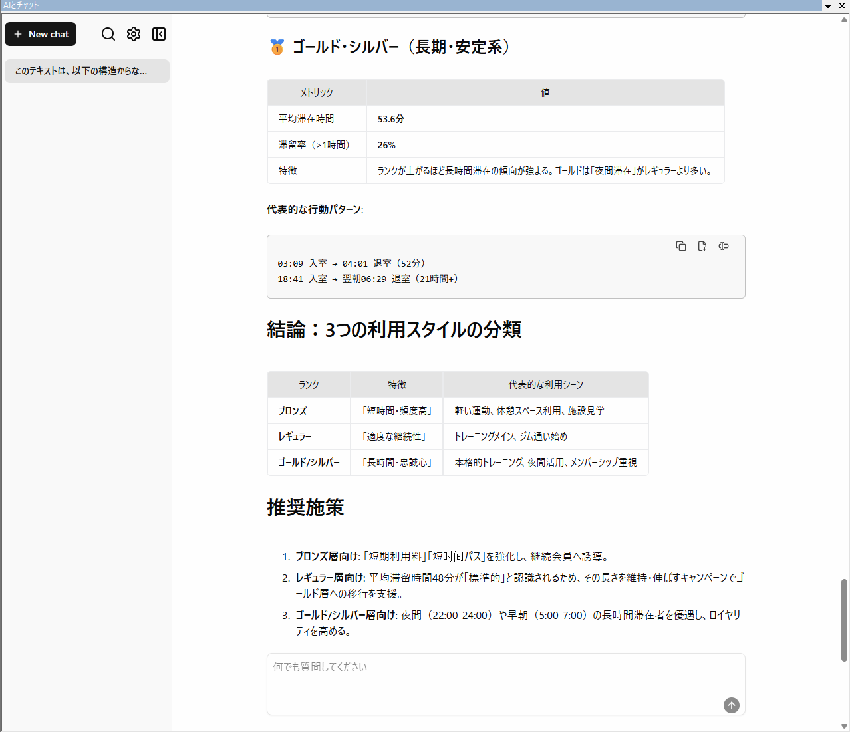Select the 本格的トレーニング、夜間活用 cell
Viewport: 850px width, 732px height.
tap(546, 463)
